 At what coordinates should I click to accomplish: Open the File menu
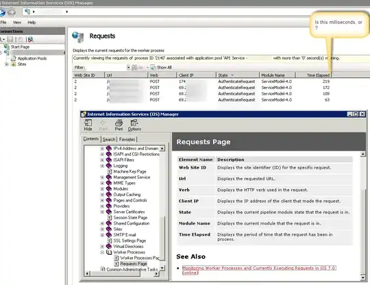(3, 23)
